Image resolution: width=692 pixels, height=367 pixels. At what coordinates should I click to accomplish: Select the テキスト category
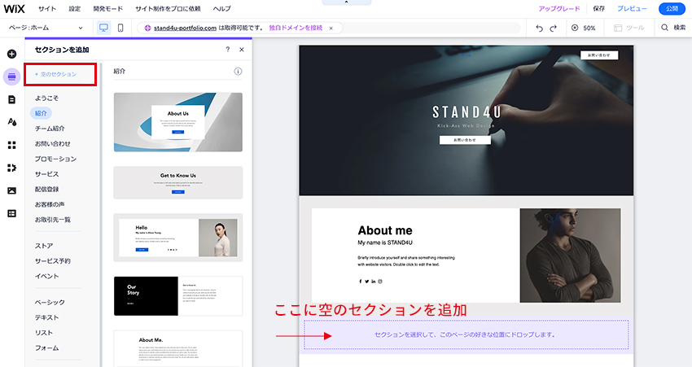(x=46, y=317)
